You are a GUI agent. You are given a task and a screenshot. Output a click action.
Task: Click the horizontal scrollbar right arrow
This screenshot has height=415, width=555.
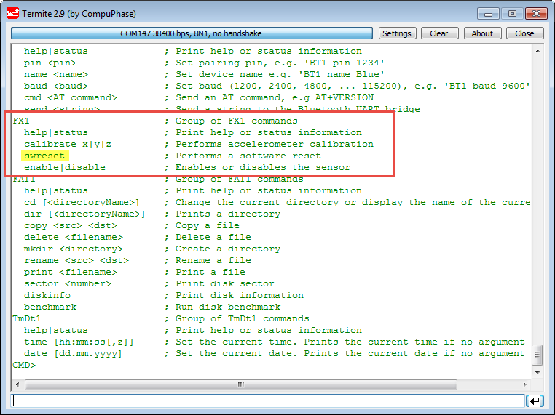(526, 382)
